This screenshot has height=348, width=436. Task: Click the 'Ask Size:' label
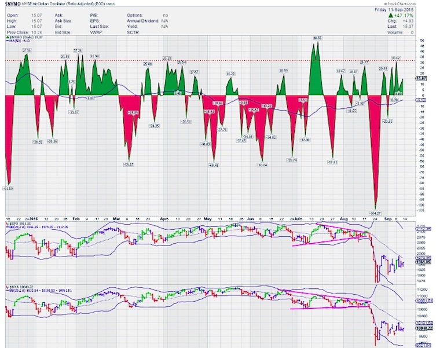(x=63, y=21)
